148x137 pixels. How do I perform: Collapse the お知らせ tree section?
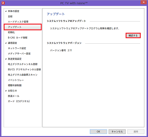click(6, 91)
